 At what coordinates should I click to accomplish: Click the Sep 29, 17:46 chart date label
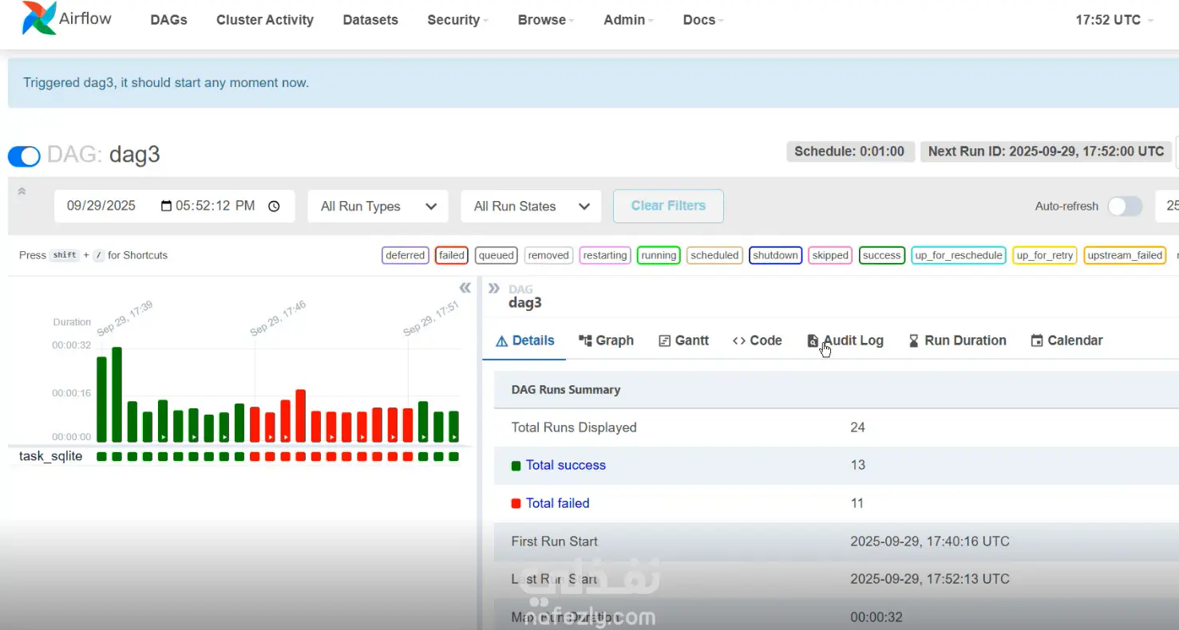pyautogui.click(x=278, y=318)
